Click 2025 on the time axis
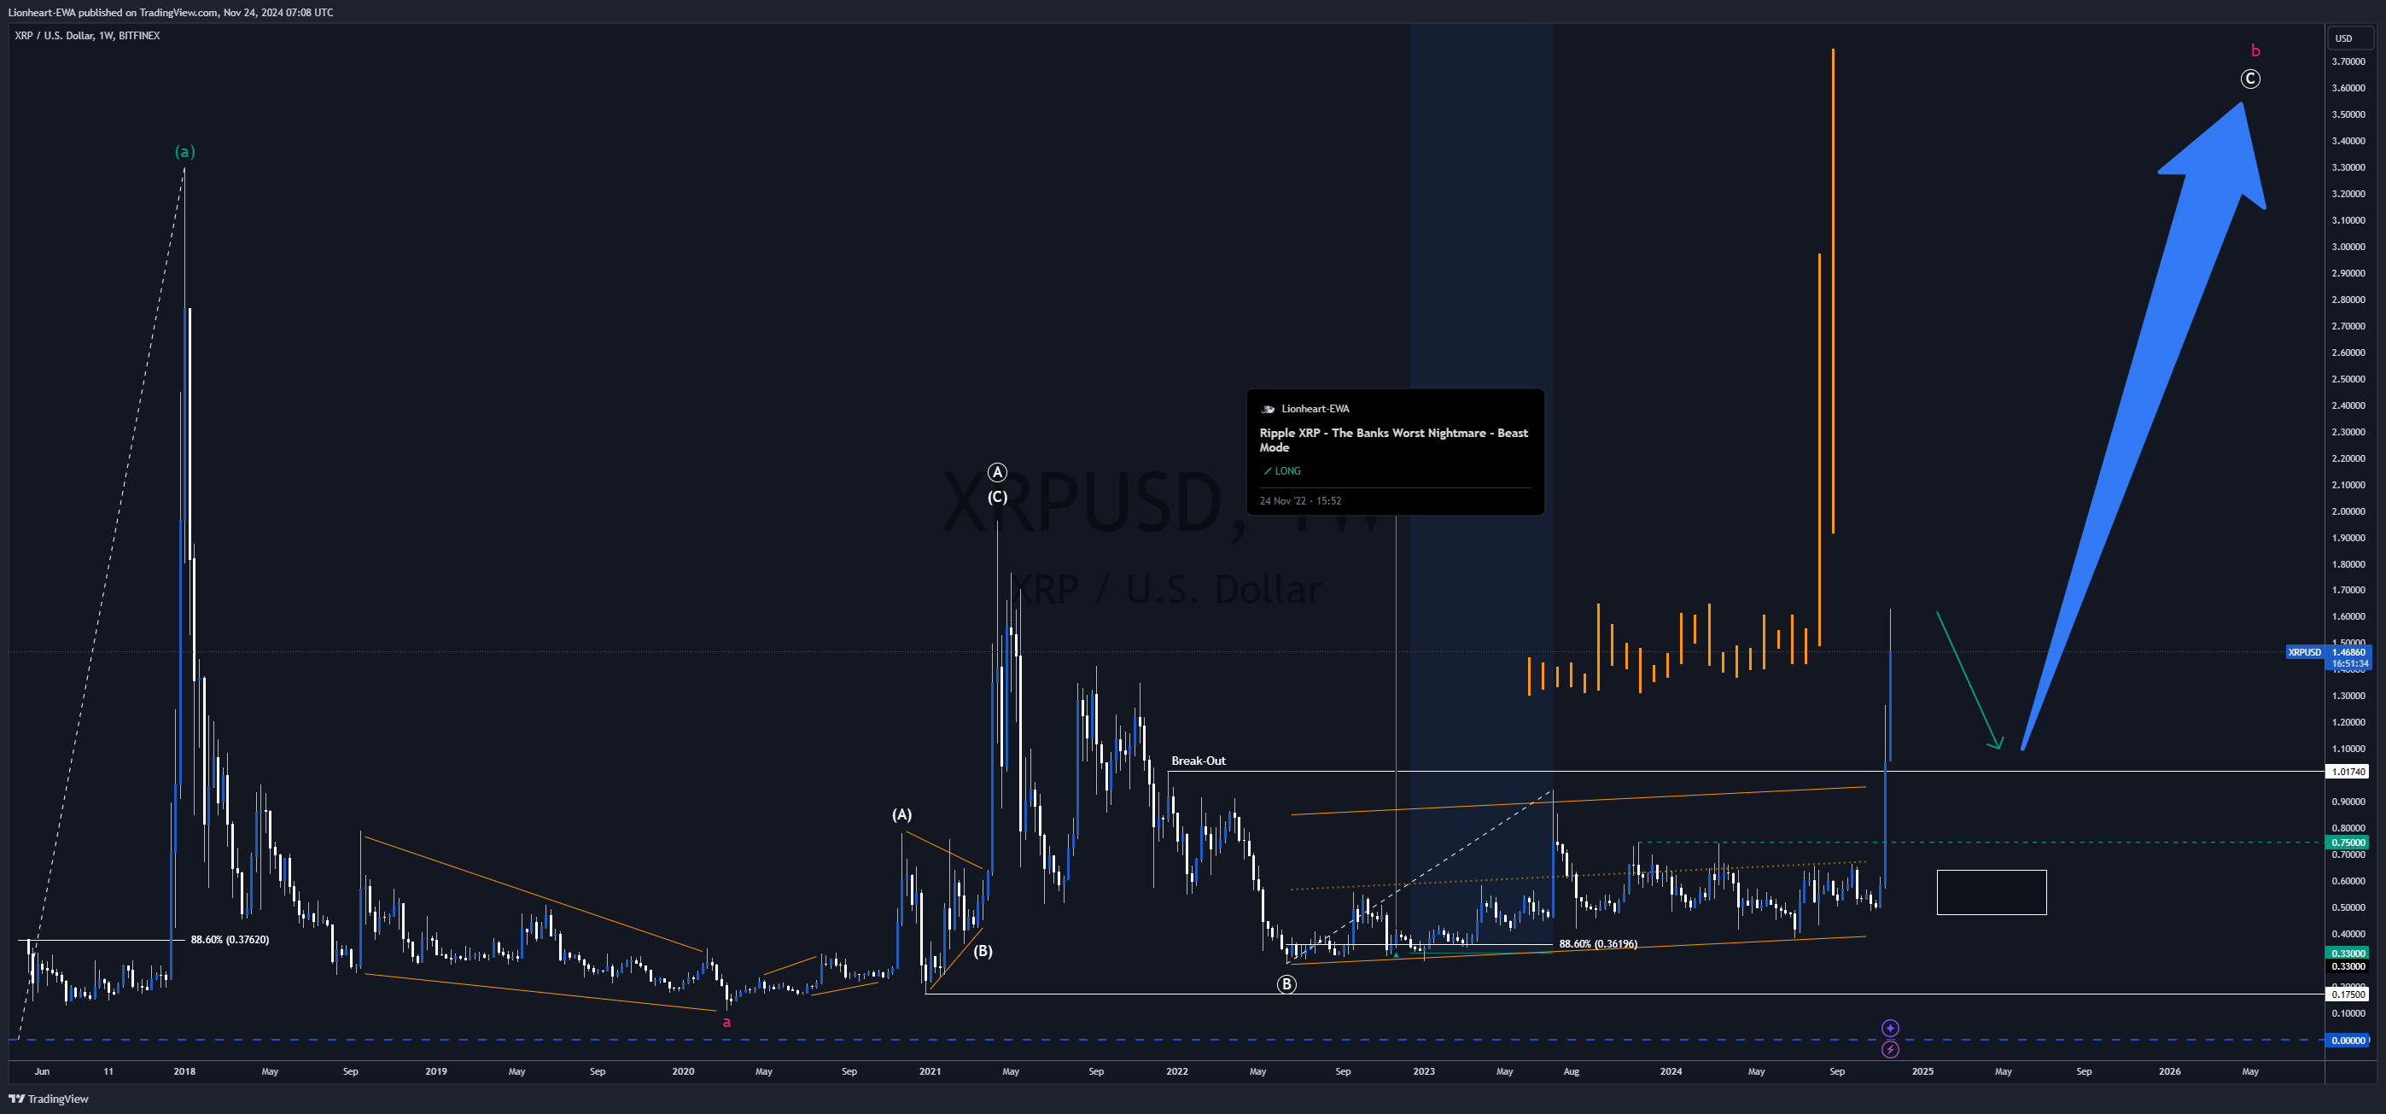2386x1114 pixels. 1922,1071
